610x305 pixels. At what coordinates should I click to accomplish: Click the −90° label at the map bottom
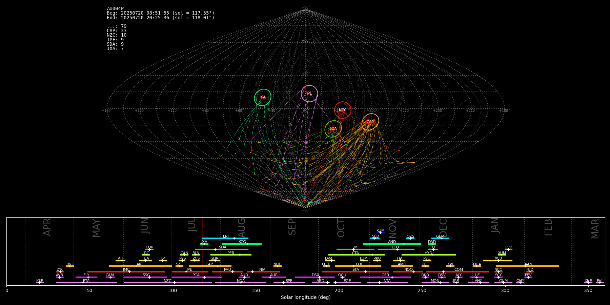pos(305,210)
